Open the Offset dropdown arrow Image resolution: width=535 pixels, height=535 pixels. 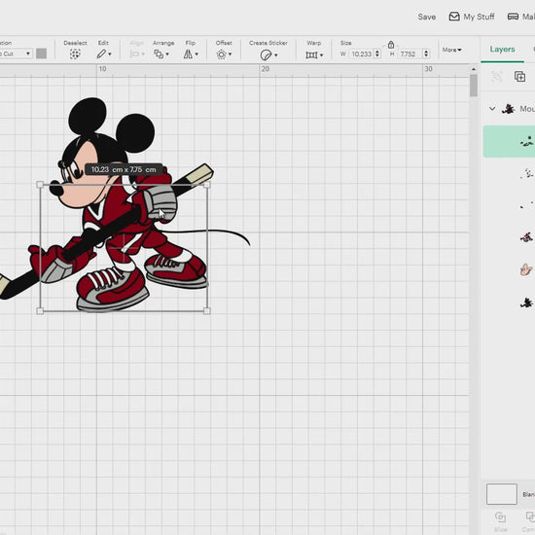[230, 54]
